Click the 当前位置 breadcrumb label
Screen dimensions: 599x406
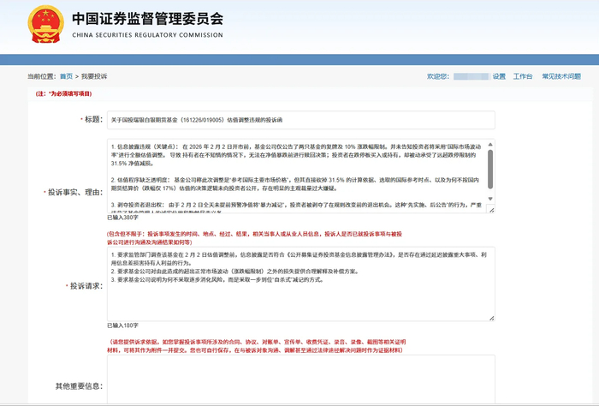click(x=41, y=76)
